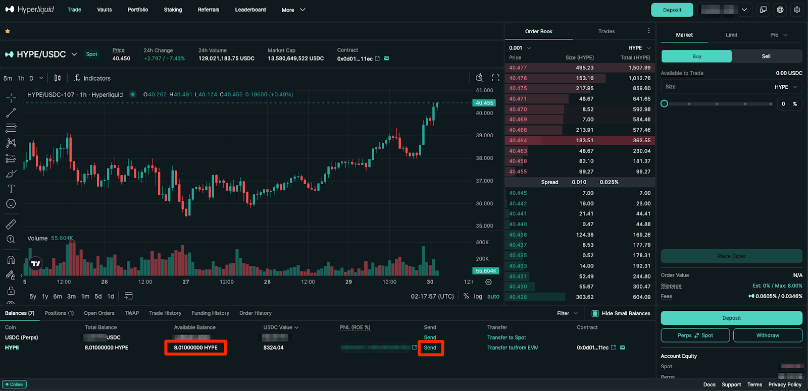The height and width of the screenshot is (391, 808).
Task: Select the zoom in tool
Action: [11, 239]
